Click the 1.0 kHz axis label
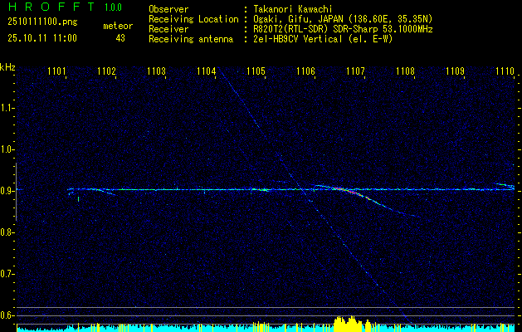The height and width of the screenshot is (332, 522). tap(7, 149)
